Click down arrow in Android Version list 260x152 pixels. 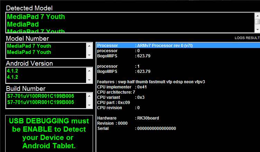click(89, 80)
